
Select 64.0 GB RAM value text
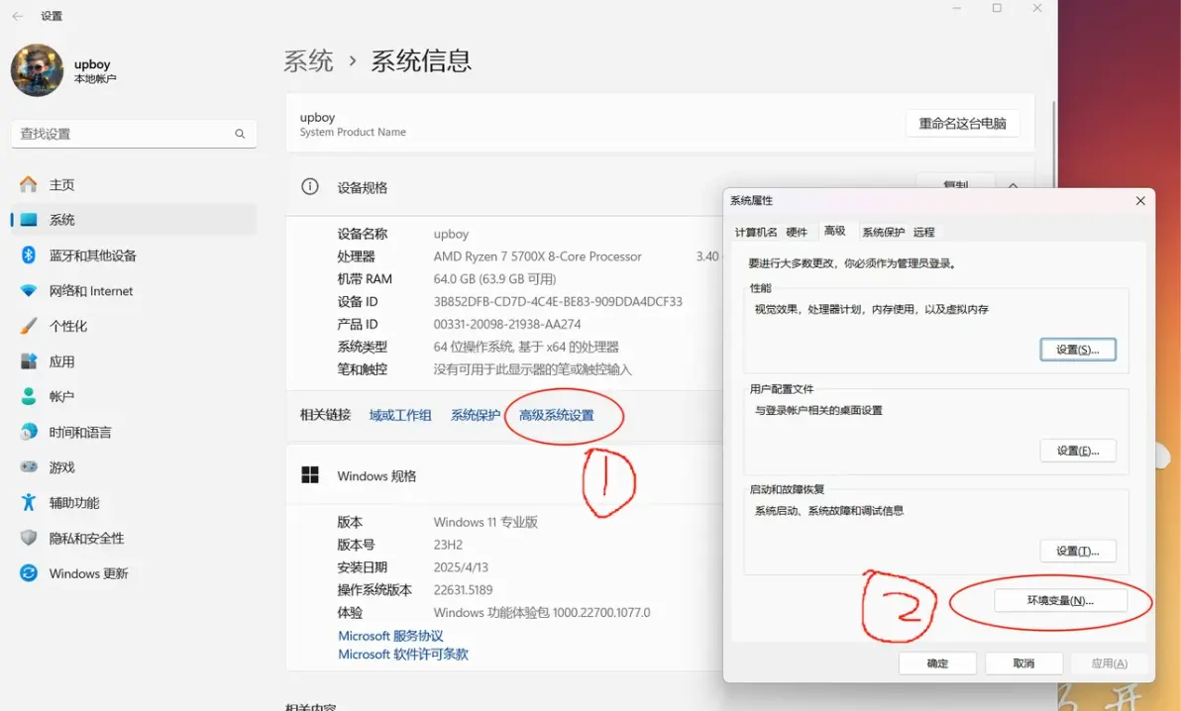coord(494,278)
